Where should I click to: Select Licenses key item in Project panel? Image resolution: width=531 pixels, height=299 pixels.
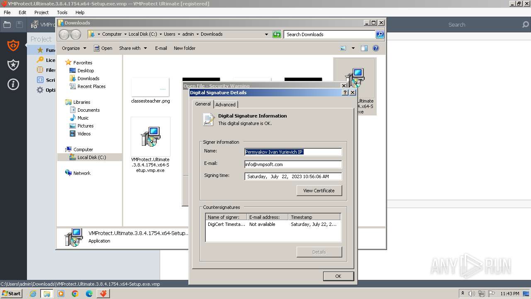pyautogui.click(x=46, y=60)
